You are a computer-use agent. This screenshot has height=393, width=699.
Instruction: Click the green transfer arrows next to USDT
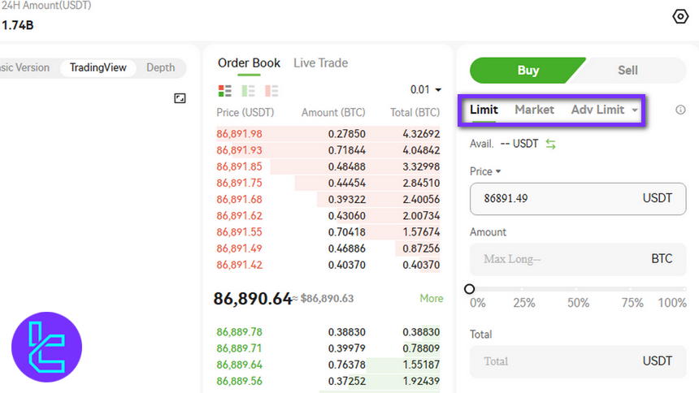(551, 144)
